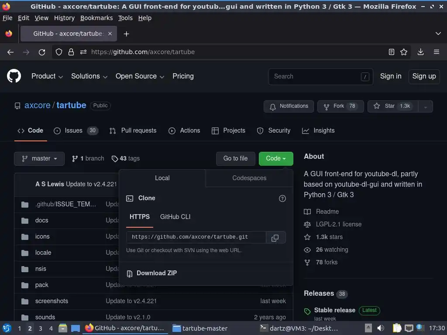Open the Security tab

click(x=273, y=131)
